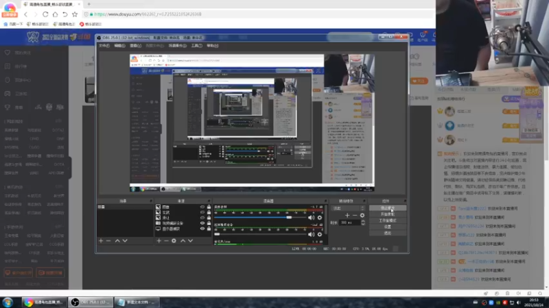Toggle visibility eye of 视频捕获设备 source

pos(202,223)
